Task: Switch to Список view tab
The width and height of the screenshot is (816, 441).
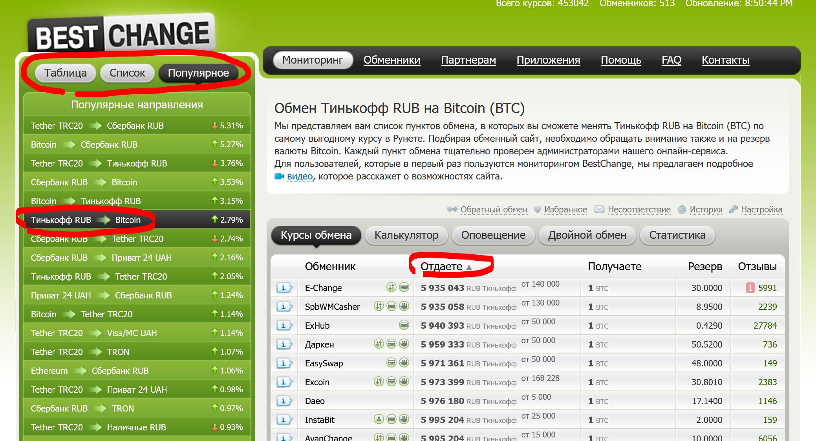Action: click(x=127, y=73)
